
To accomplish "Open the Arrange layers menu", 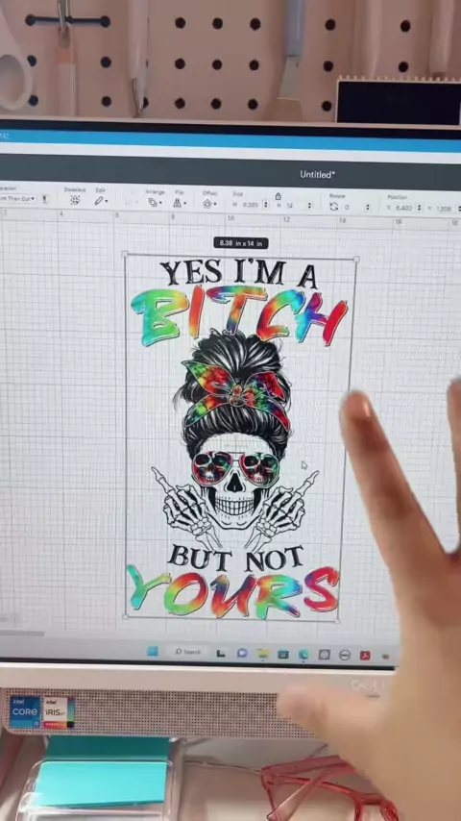I will pos(154,202).
